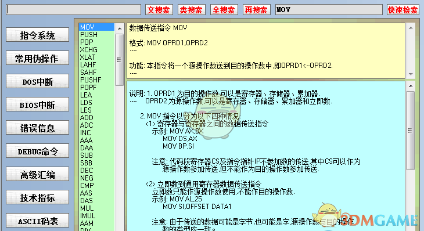Focus the empty search input field

74,10
